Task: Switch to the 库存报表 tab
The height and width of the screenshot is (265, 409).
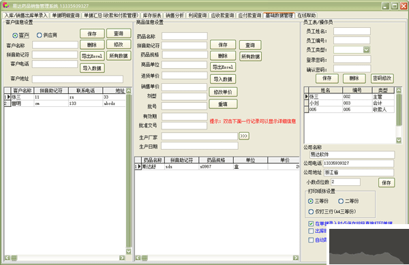Action: tap(152, 16)
